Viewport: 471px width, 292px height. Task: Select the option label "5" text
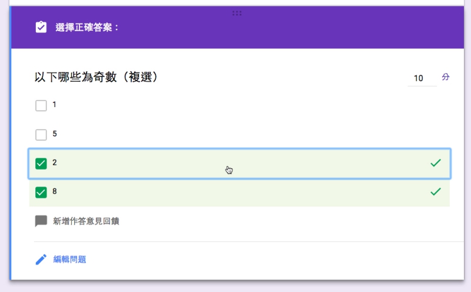pos(55,134)
